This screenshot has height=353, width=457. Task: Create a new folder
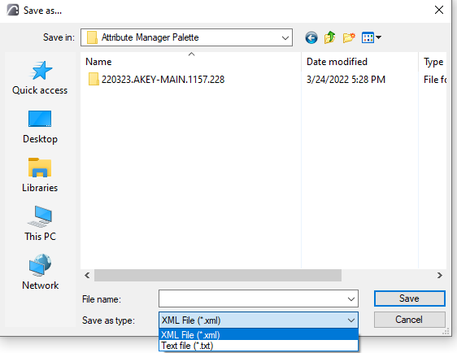point(349,37)
